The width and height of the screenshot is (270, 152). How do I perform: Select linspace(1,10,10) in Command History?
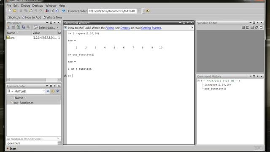click(x=218, y=85)
